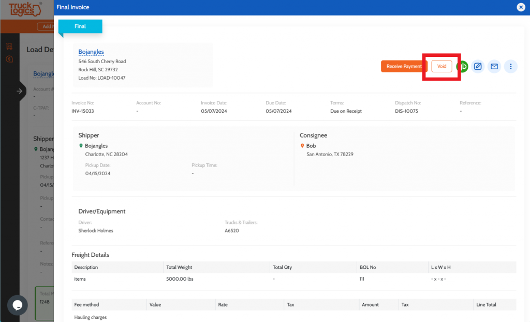
Task: Click the BOL number 111 cell
Action: click(x=362, y=279)
